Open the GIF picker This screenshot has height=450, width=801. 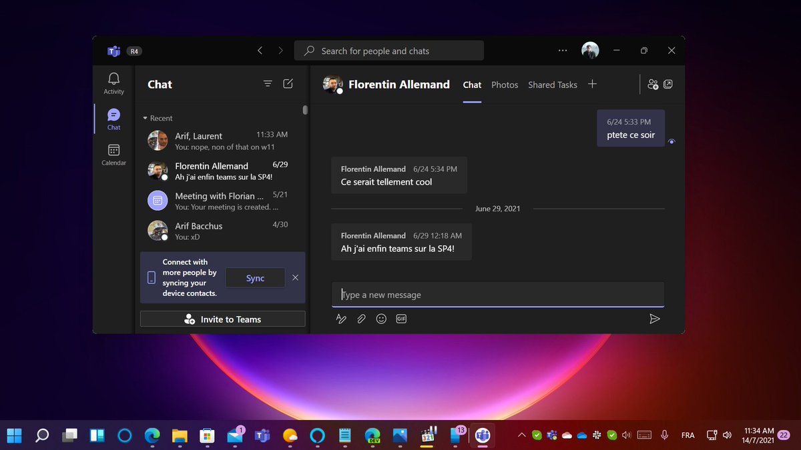pos(401,319)
